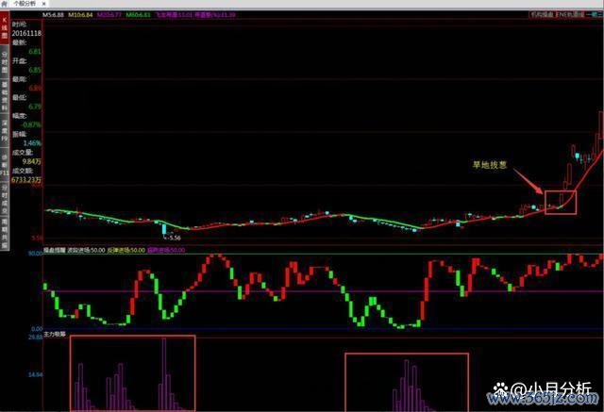
Task: Click the 主力吸筹 indicator title
Action: [x=55, y=335]
